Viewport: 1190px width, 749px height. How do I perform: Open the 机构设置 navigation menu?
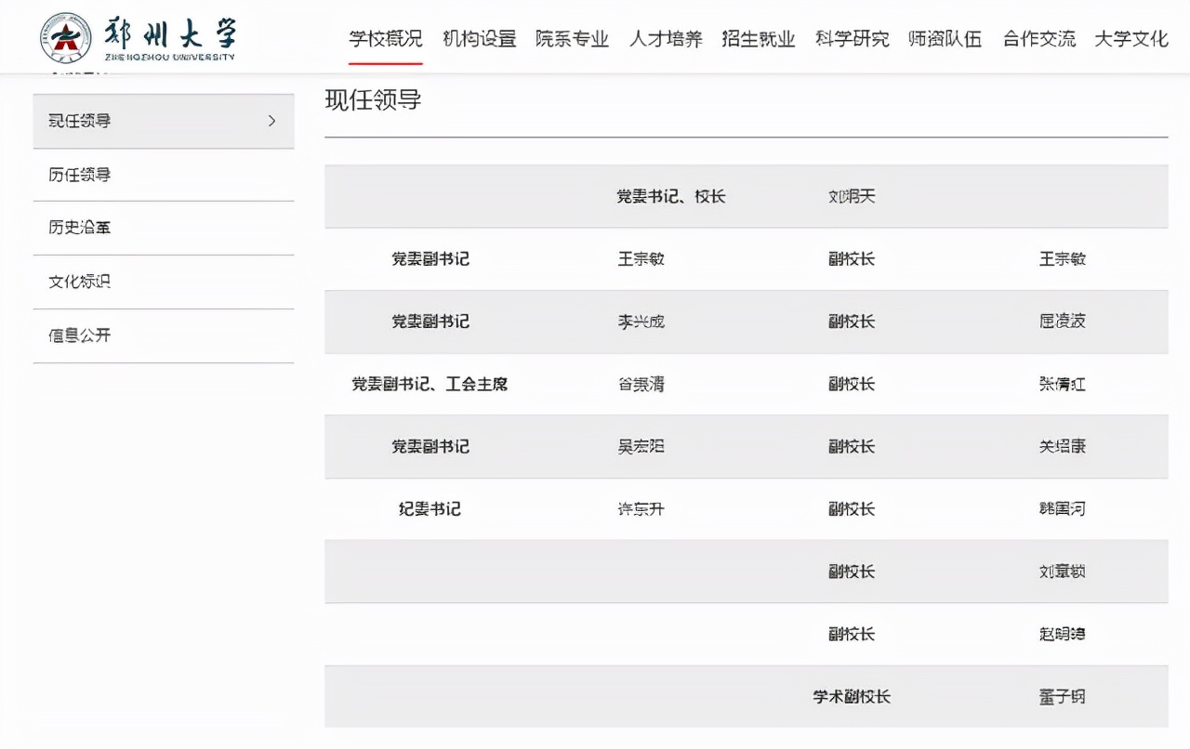click(479, 40)
